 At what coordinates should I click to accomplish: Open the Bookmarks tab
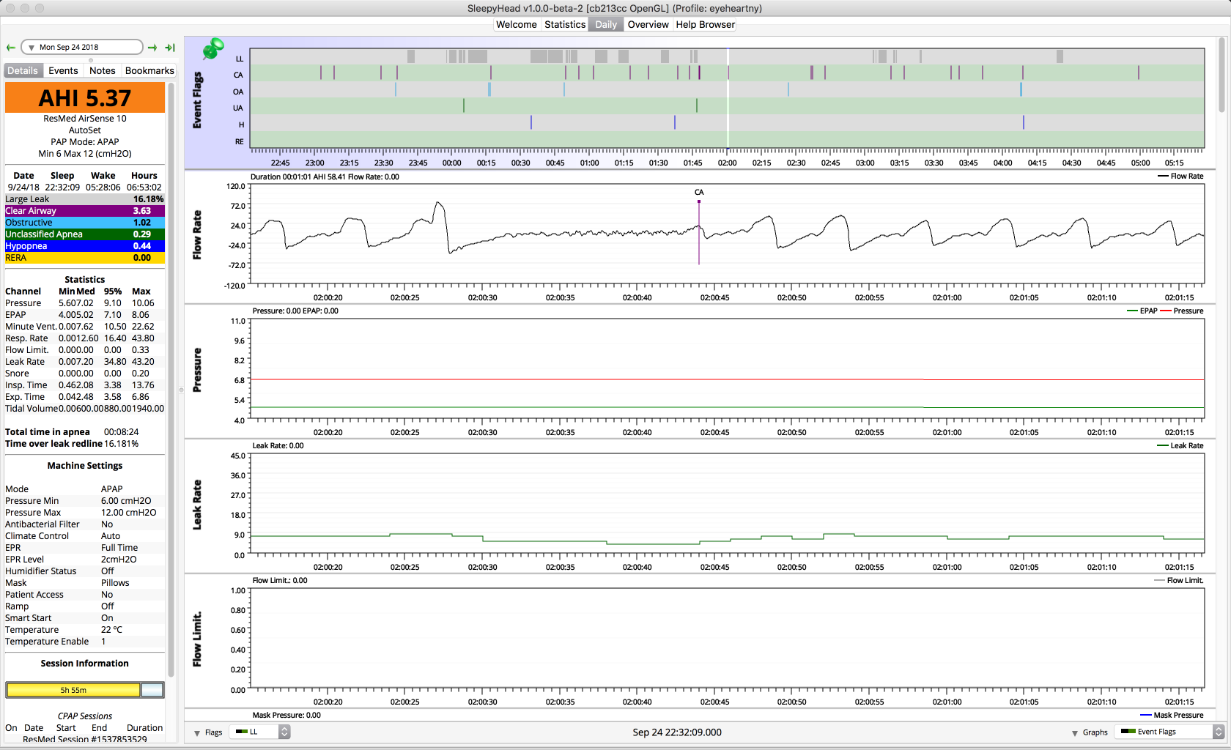tap(149, 70)
